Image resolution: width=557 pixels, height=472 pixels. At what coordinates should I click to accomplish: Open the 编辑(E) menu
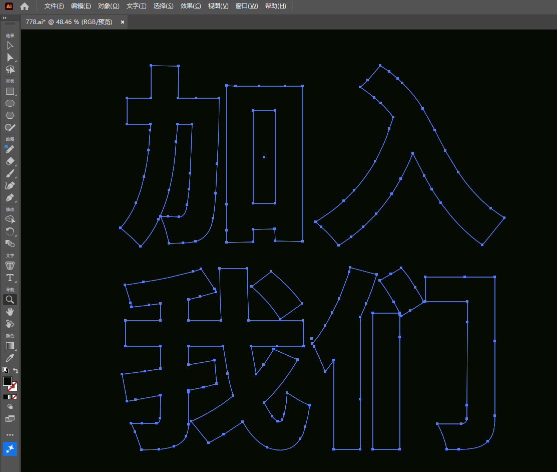tap(81, 6)
